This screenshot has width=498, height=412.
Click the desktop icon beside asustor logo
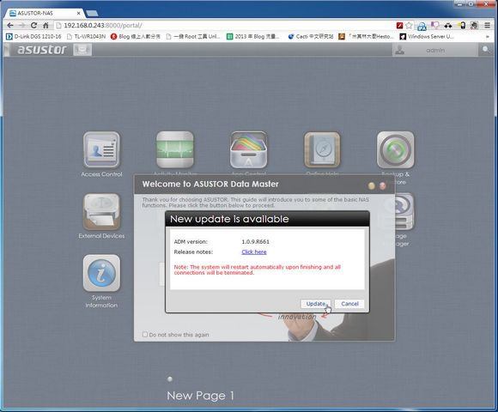click(x=82, y=50)
